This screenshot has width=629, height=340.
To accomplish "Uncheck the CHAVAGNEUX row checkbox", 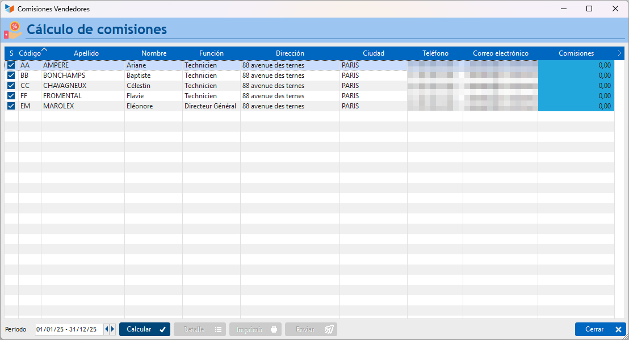I will [x=11, y=85].
